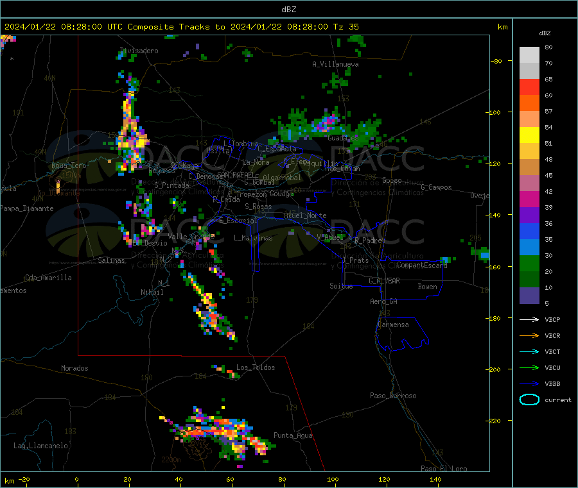Click the 'Paso_El_Loro' map label
Screen dimensions: 578x488
444,469
